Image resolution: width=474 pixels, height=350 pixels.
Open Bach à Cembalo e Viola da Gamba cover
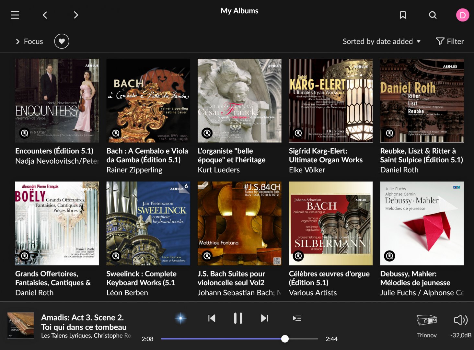tap(148, 100)
